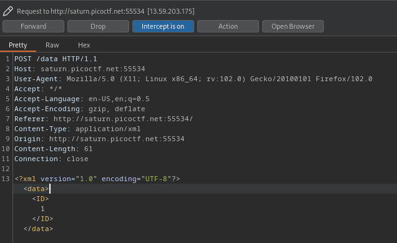Click the request target text with IP 13.59.203.175

(x=105, y=11)
